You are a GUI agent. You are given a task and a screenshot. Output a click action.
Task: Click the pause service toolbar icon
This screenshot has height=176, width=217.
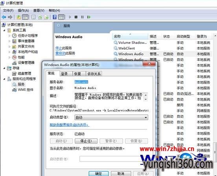(82, 17)
